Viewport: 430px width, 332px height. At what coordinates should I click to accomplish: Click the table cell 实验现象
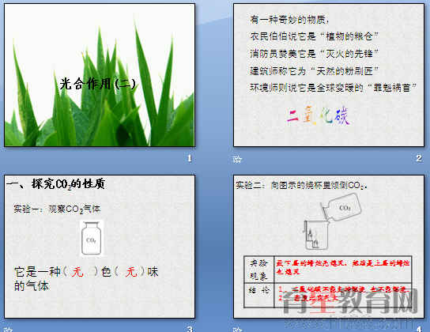259,270
